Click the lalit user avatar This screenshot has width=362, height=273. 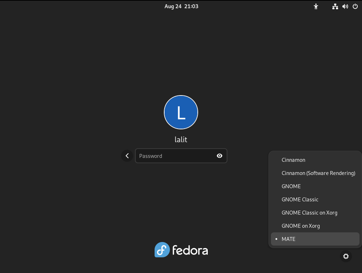pos(181,112)
